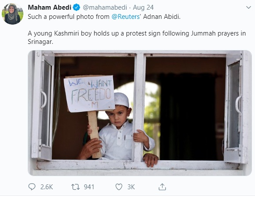Follow the @Reuters mention link
Image resolution: width=255 pixels, height=198 pixels.
click(x=126, y=17)
